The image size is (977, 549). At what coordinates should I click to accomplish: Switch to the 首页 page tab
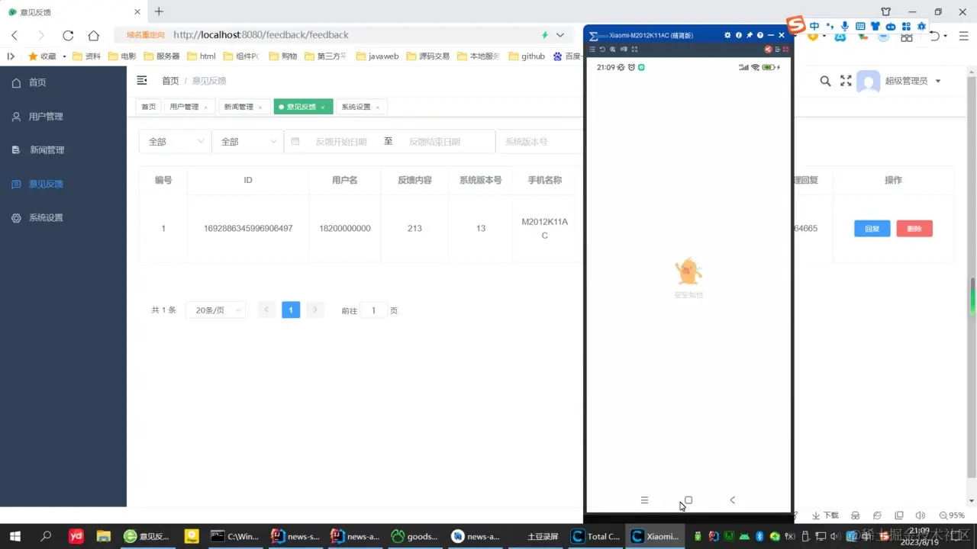(148, 107)
